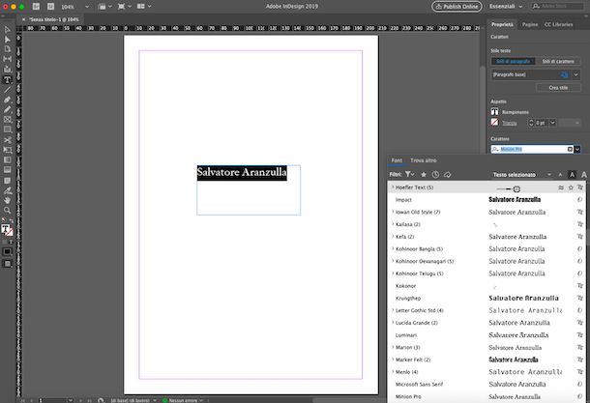This screenshot has width=590, height=403.
Task: Switch to Stili di carattere
Action: [x=558, y=61]
